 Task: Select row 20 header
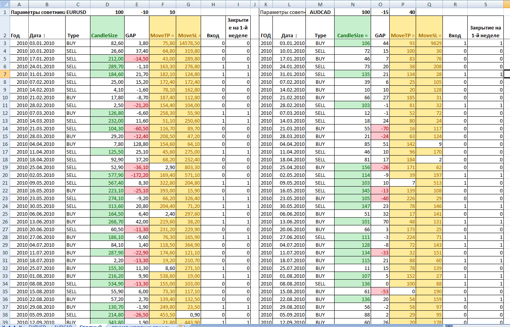pos(5,175)
